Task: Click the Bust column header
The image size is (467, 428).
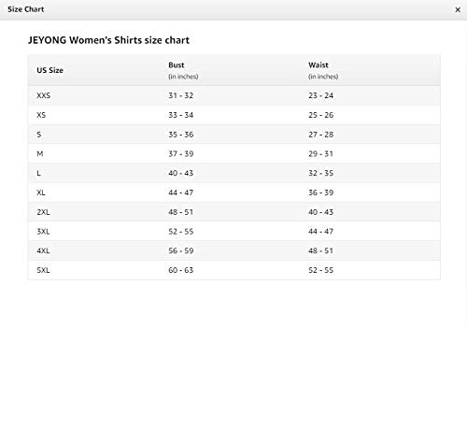Action: point(177,65)
